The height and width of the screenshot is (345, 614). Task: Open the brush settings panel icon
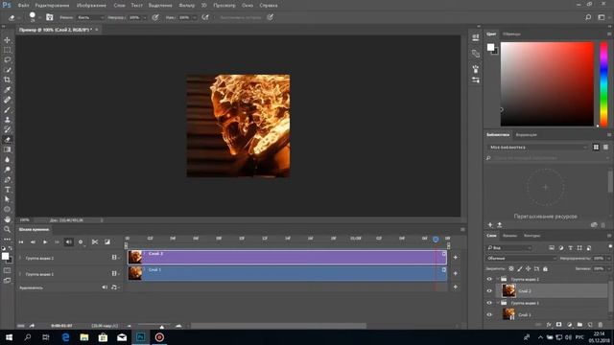49,17
